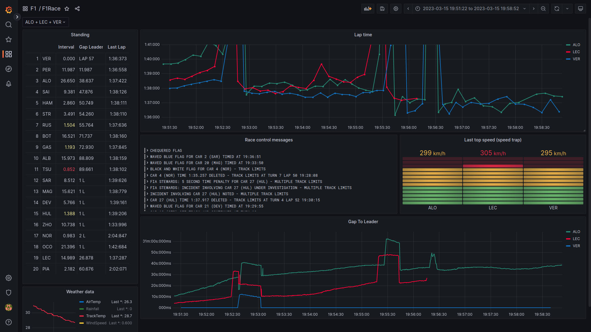Share the dashboard via share icon
591x332 pixels.
77,9
